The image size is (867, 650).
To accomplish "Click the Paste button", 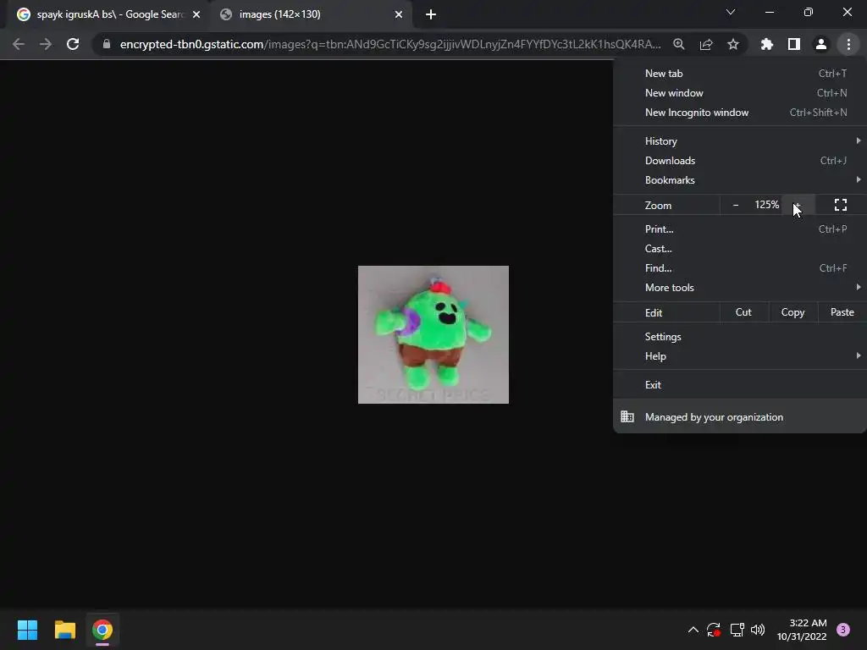I will click(x=842, y=312).
